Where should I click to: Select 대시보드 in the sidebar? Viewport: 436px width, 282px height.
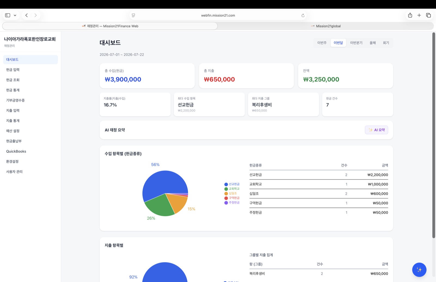(x=31, y=59)
